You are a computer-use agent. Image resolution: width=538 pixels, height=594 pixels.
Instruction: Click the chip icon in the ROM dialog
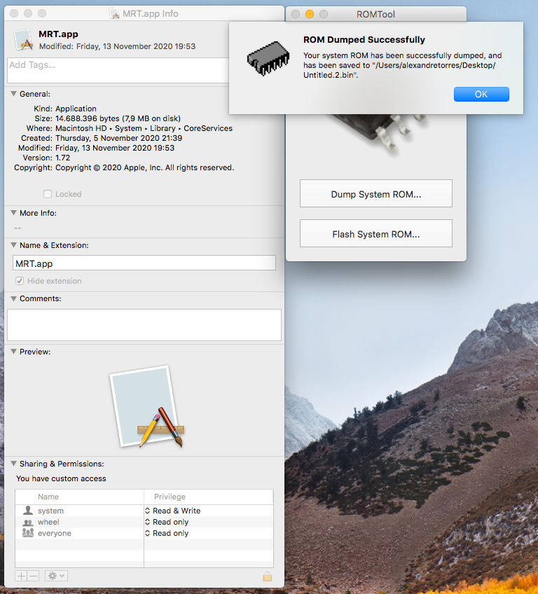pyautogui.click(x=268, y=58)
